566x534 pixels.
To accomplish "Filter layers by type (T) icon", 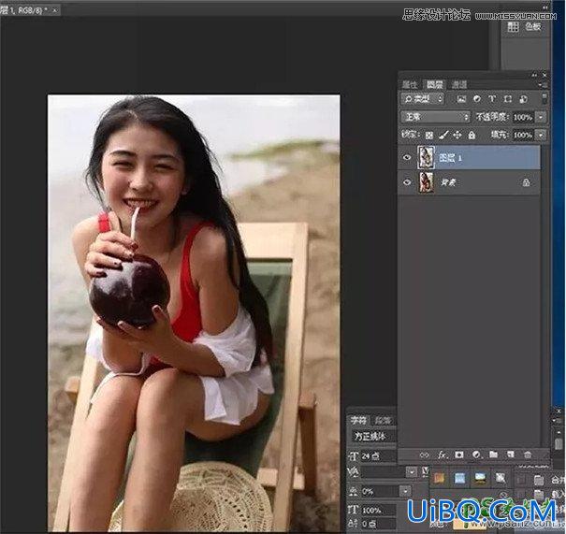I will click(492, 99).
